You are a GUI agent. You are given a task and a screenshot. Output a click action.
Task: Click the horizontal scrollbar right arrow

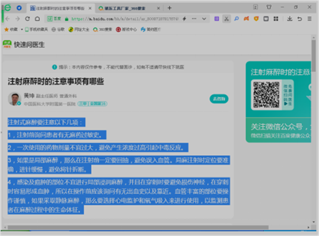pyautogui.click(x=308, y=227)
